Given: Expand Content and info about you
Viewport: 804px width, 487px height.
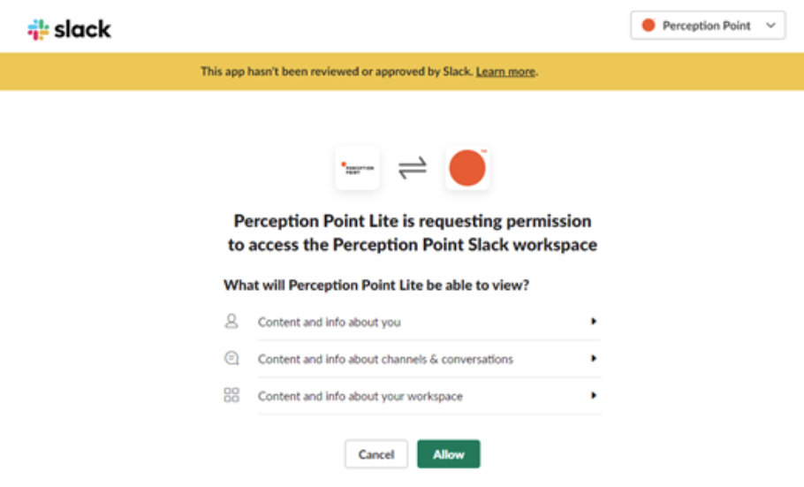Looking at the screenshot, I should pos(594,322).
